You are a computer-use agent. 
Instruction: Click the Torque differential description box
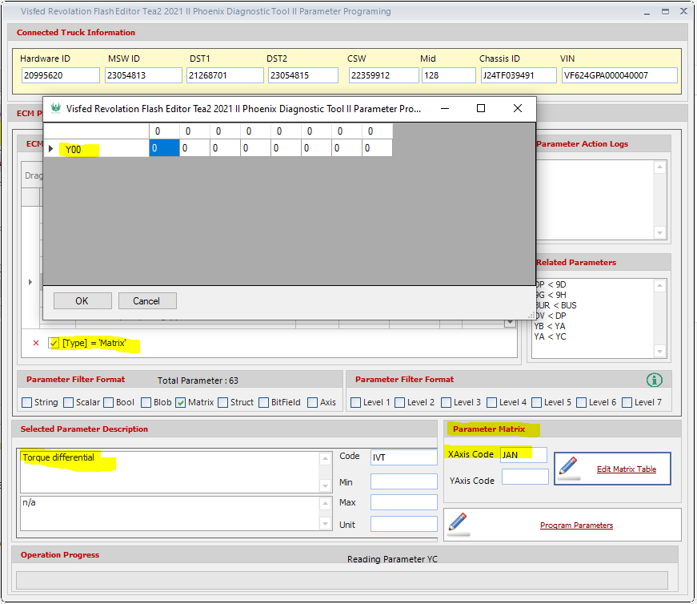point(170,472)
